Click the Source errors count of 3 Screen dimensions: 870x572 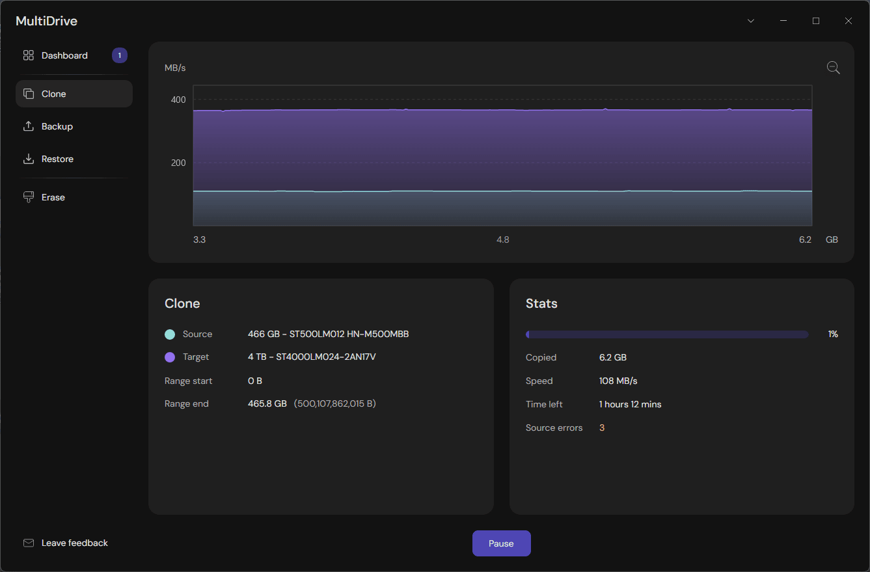pos(601,428)
